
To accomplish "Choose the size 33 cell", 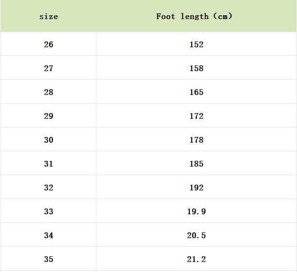I will click(x=49, y=211).
